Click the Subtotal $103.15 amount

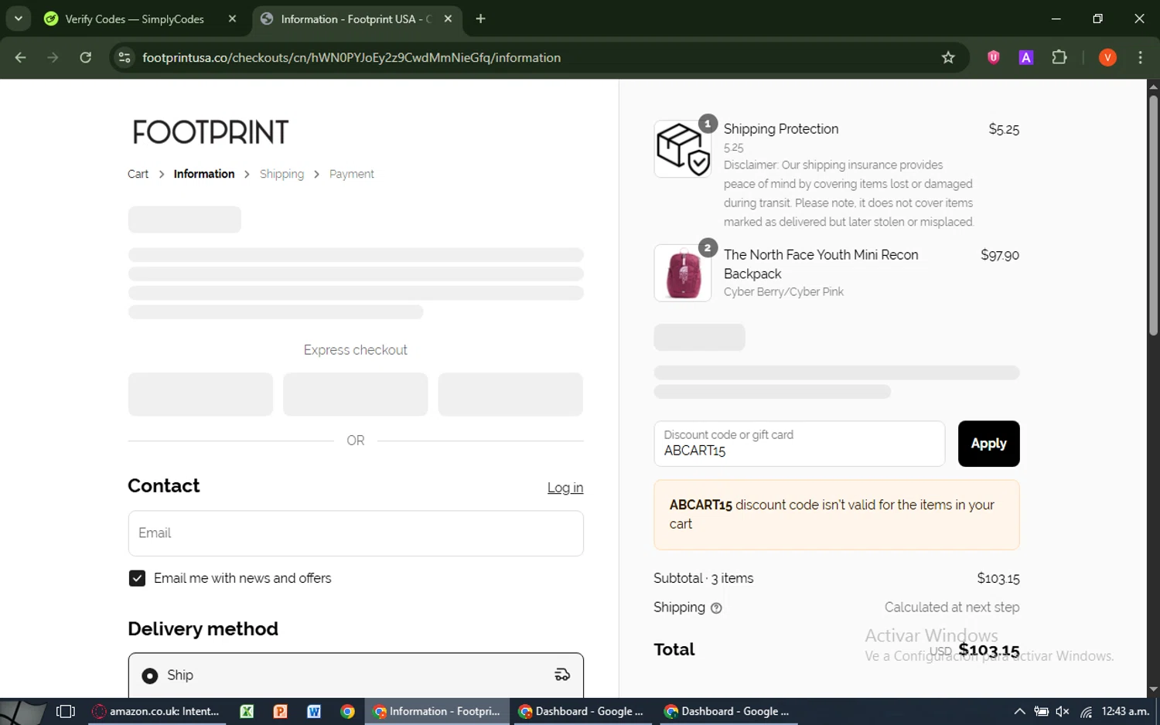tap(998, 578)
